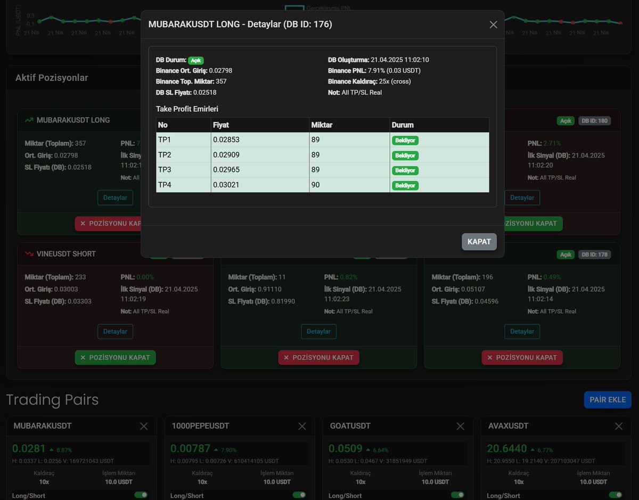Image resolution: width=639 pixels, height=500 pixels.
Task: Open Detaylar on the background MUBARAKUSDT LONG card
Action: tap(115, 198)
